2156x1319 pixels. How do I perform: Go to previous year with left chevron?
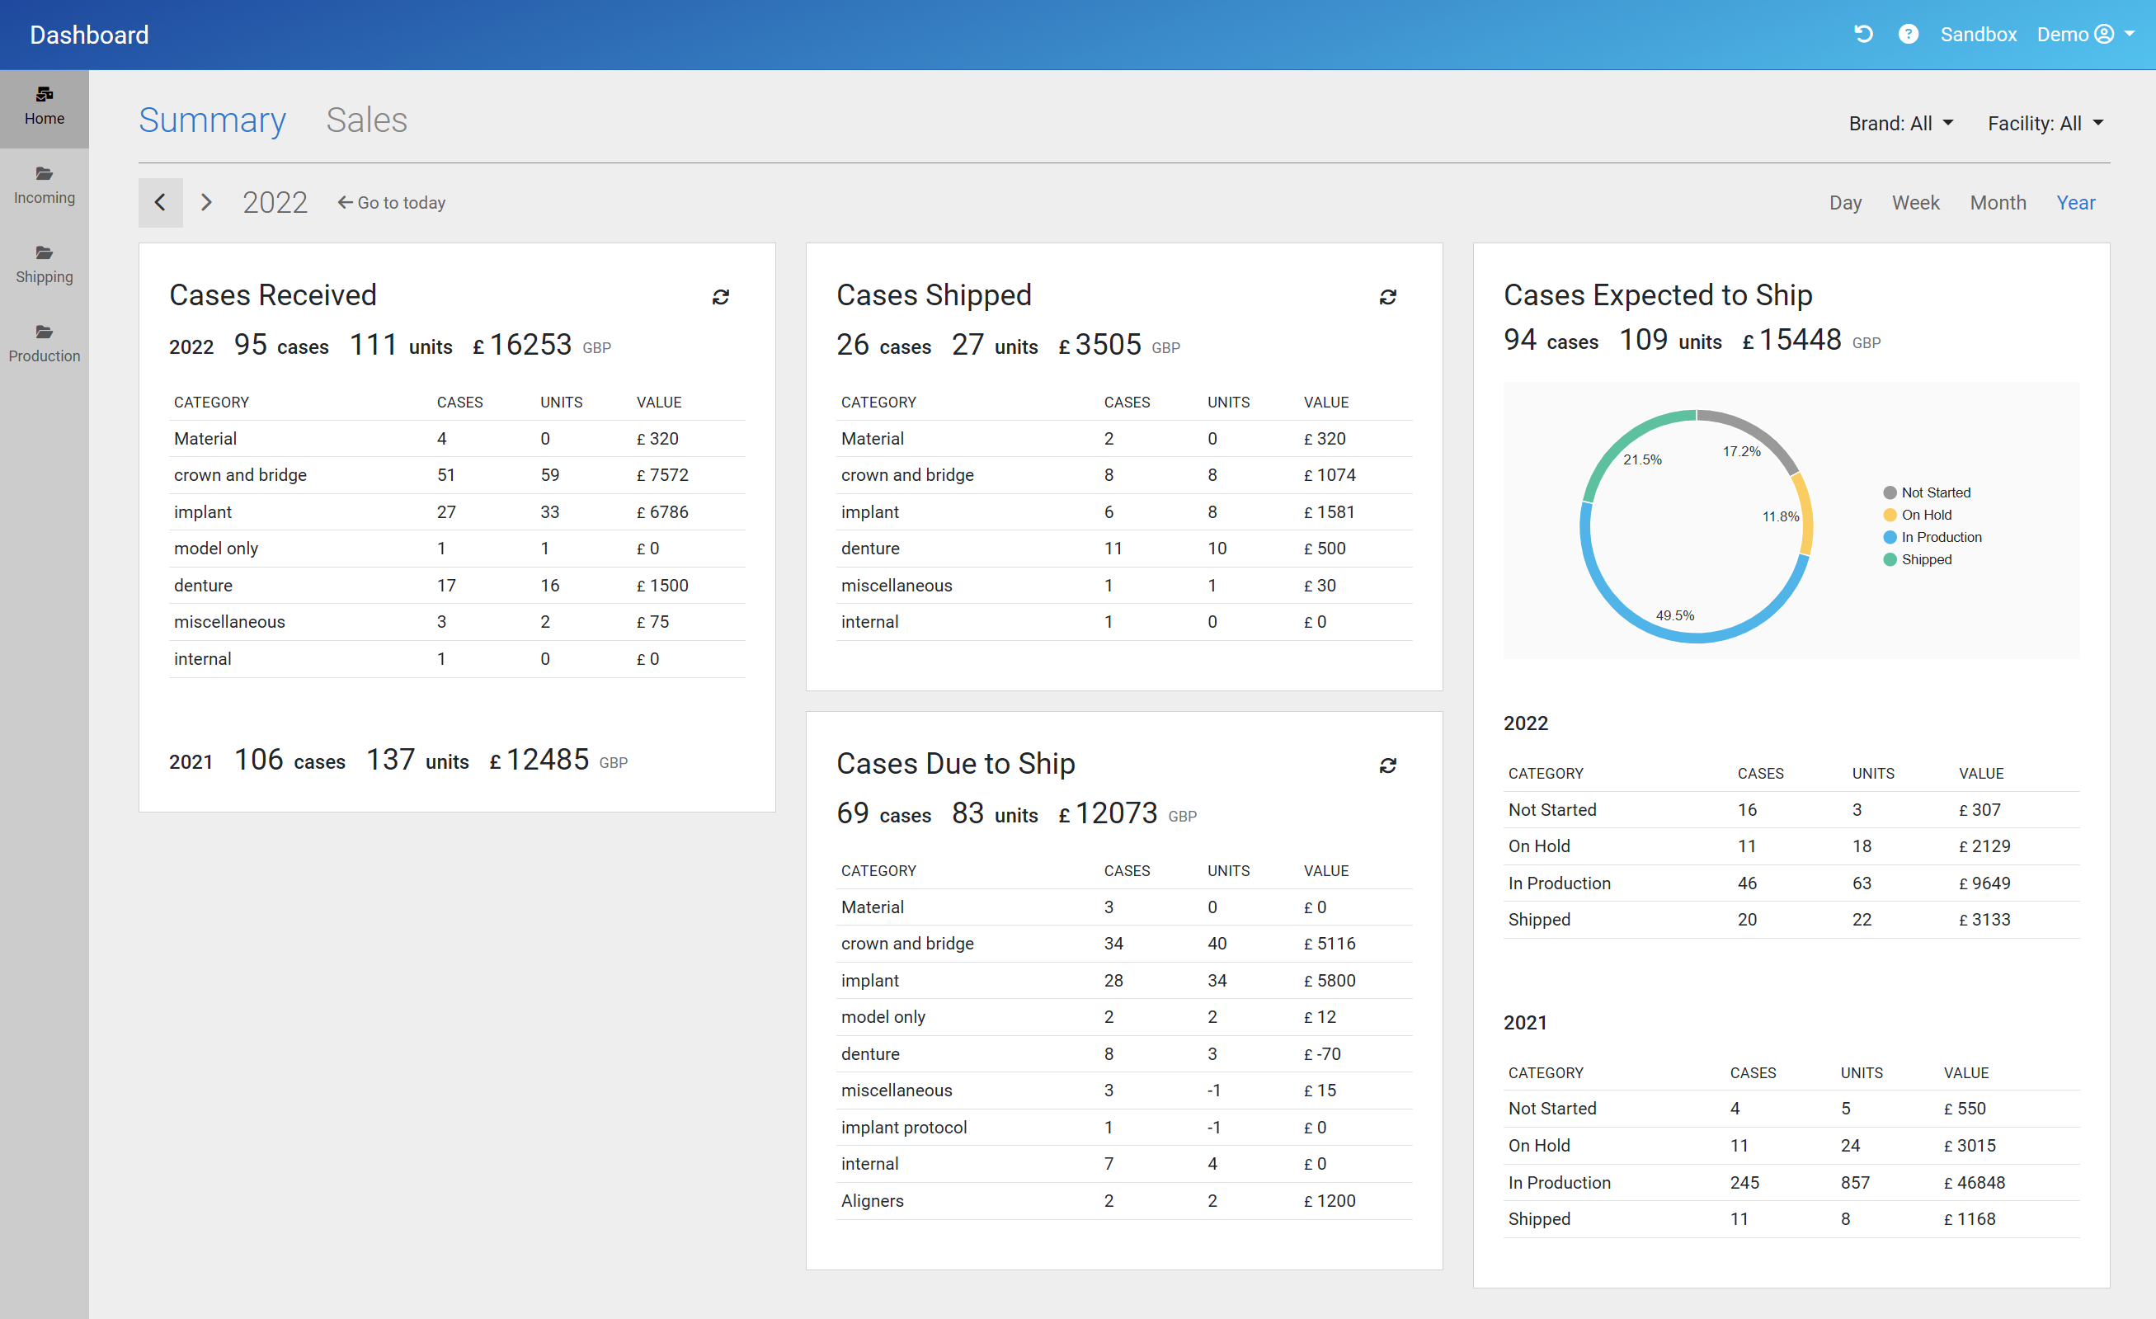coord(160,203)
